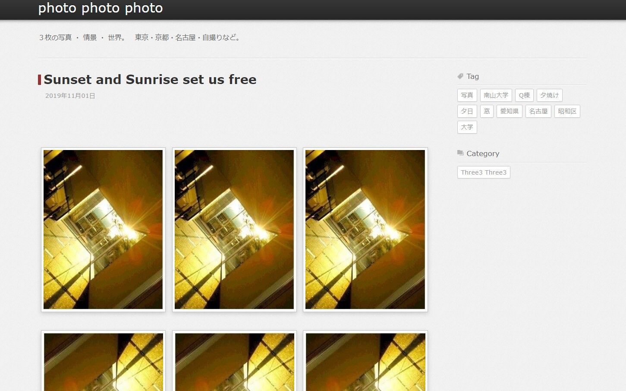Select the 南山大学 tag

496,95
